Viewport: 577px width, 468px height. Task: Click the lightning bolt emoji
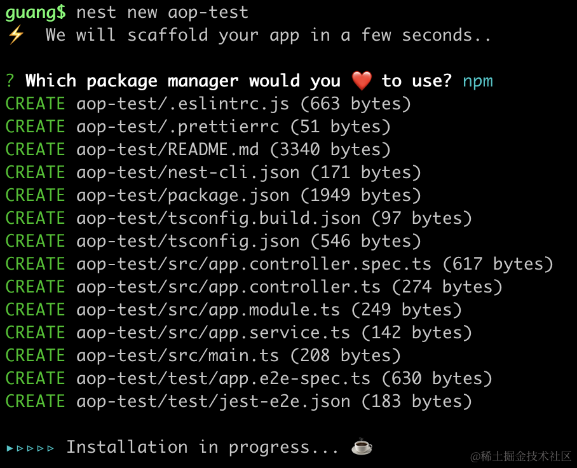click(15, 35)
